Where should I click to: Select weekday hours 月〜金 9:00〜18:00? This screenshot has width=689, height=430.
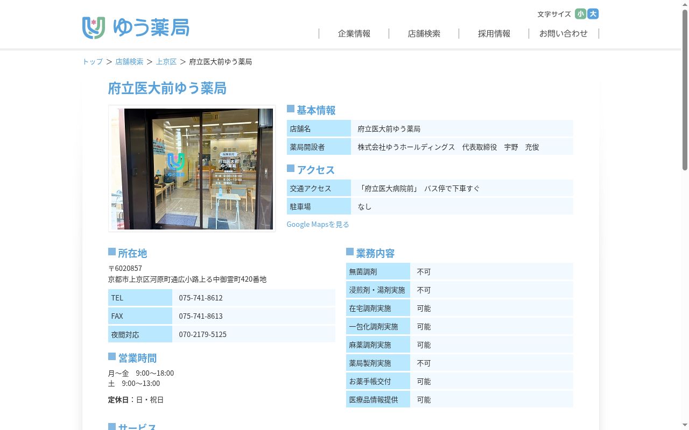(141, 373)
